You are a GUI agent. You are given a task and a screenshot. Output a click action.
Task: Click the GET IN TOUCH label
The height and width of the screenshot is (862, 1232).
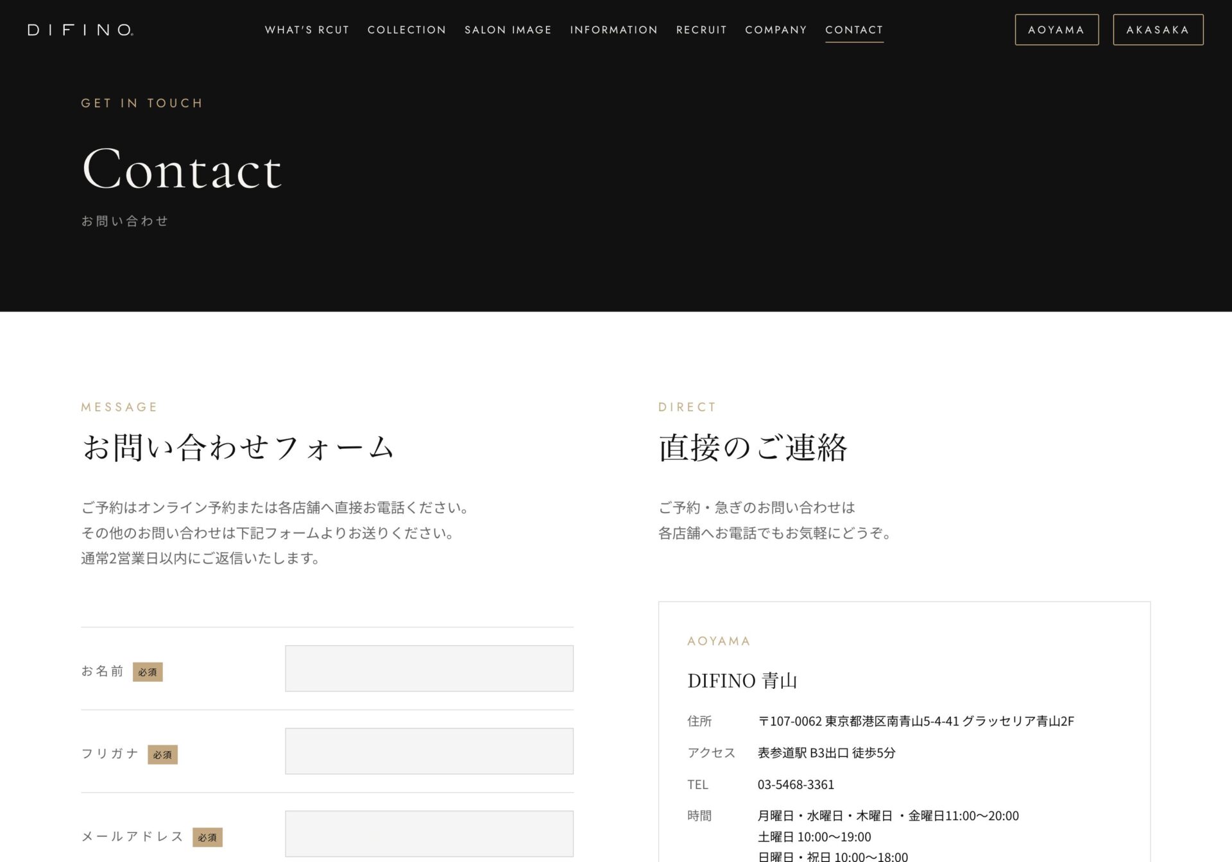click(142, 103)
